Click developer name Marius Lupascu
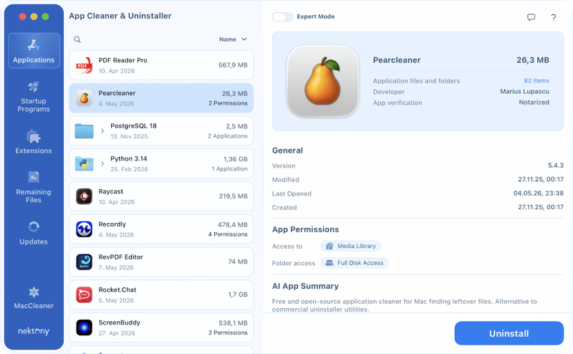Viewport: 573px width, 354px height. click(524, 92)
